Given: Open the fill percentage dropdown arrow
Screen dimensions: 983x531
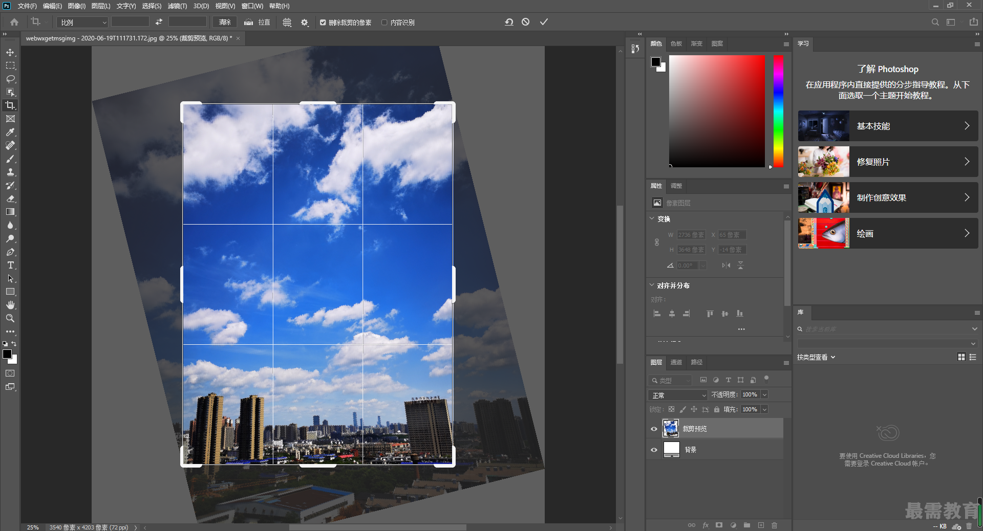Looking at the screenshot, I should tap(764, 409).
